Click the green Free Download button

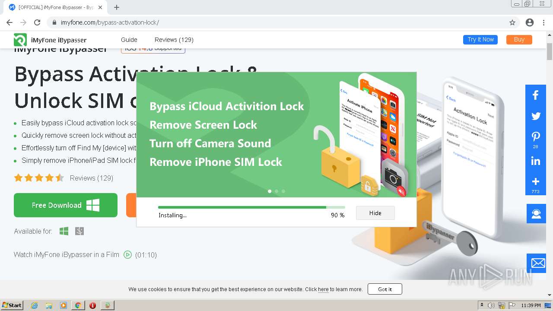point(66,205)
